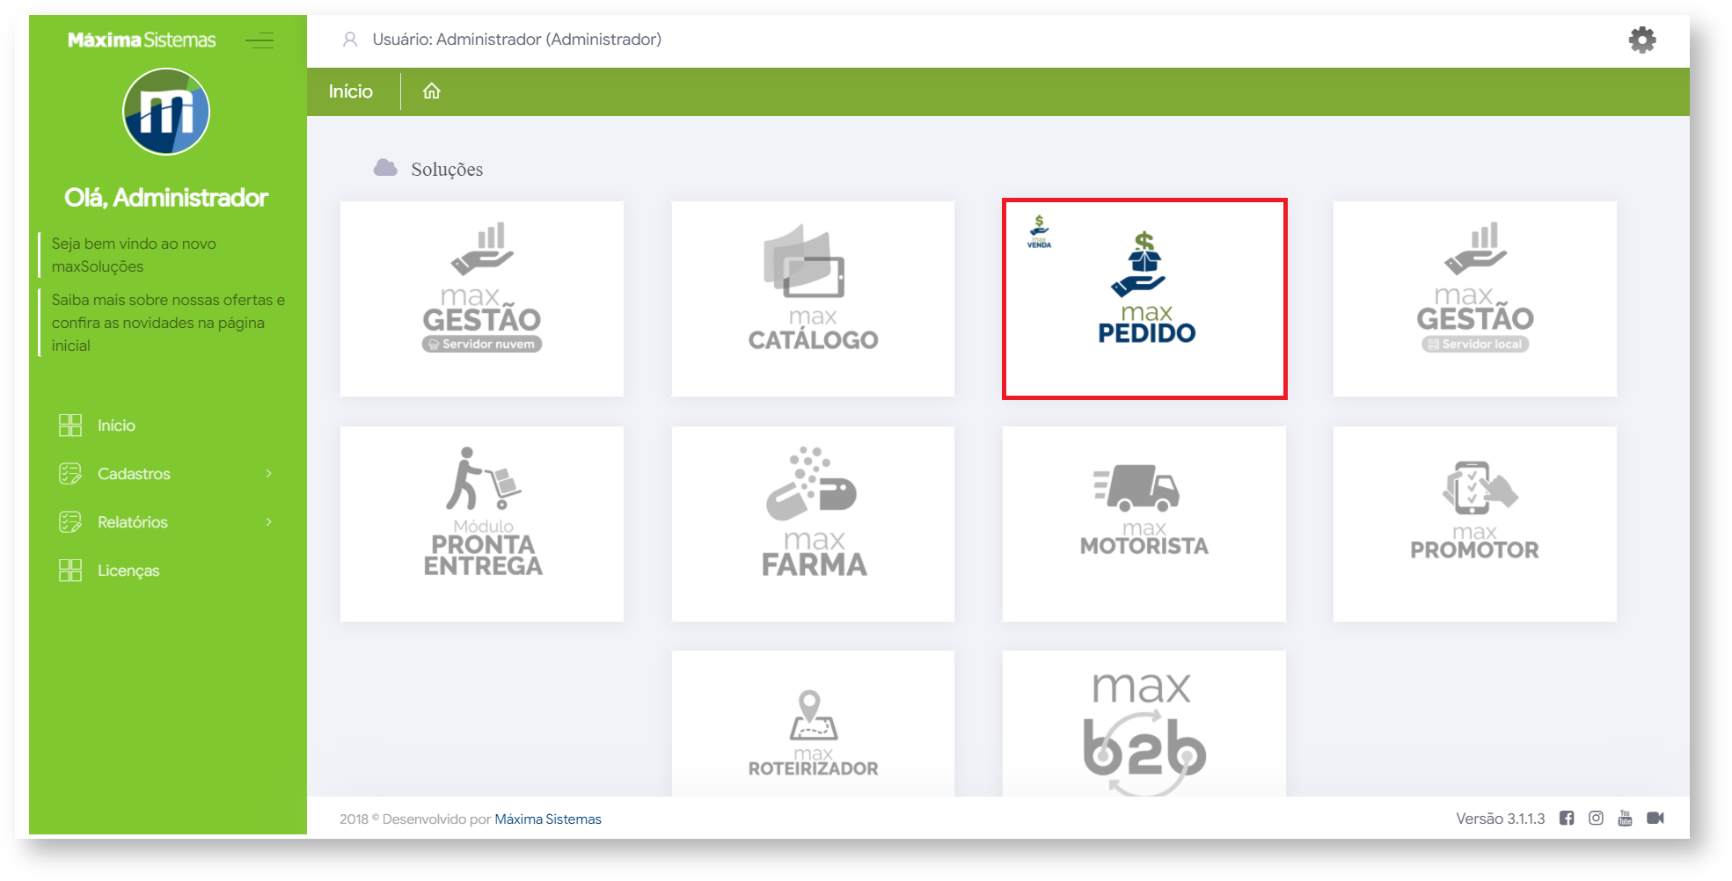This screenshot has width=1732, height=881.
Task: Open maxGestão Servidor local tile
Action: pos(1475,299)
